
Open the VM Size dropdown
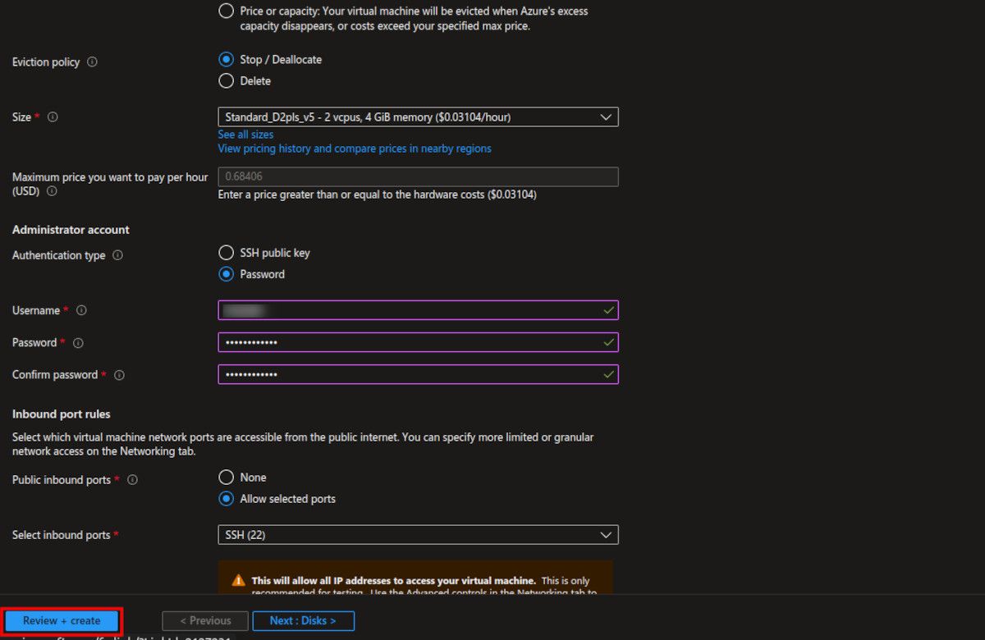point(418,117)
